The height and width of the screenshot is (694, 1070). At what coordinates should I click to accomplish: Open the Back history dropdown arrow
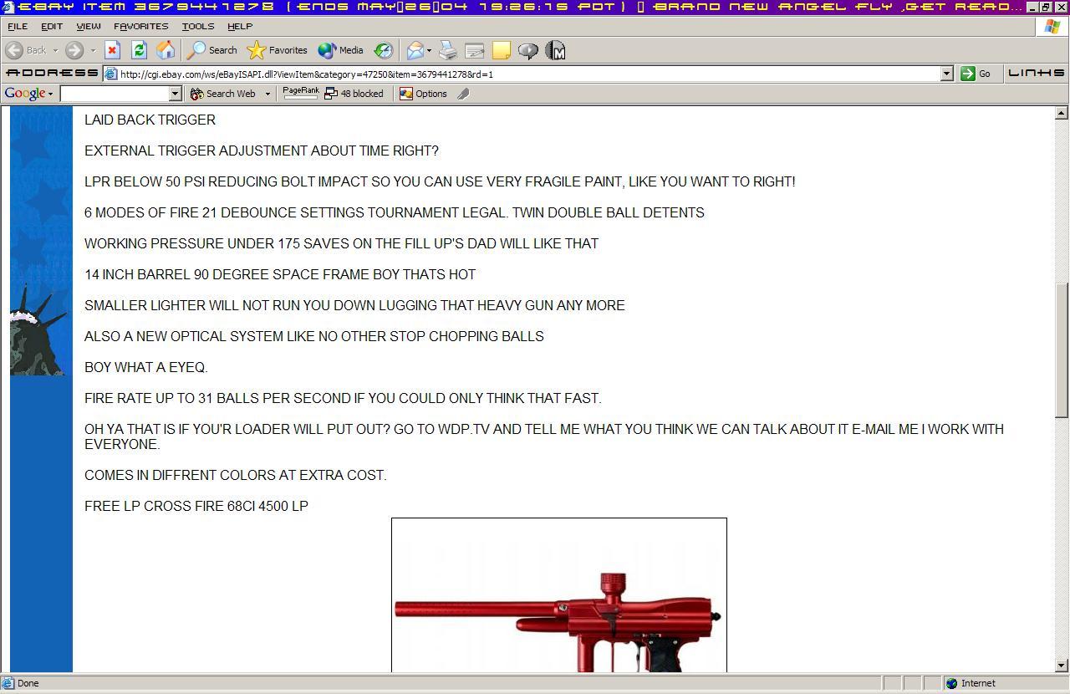[55, 50]
